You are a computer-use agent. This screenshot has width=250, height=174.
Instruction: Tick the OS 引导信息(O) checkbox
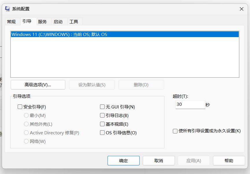(102, 133)
